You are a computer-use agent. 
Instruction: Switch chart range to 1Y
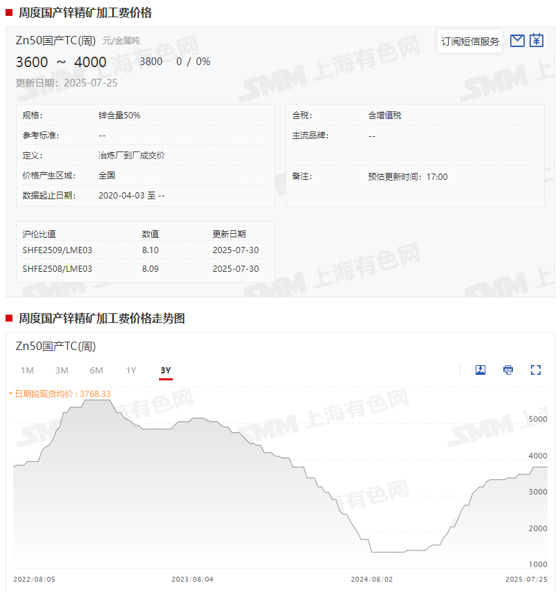pyautogui.click(x=131, y=371)
